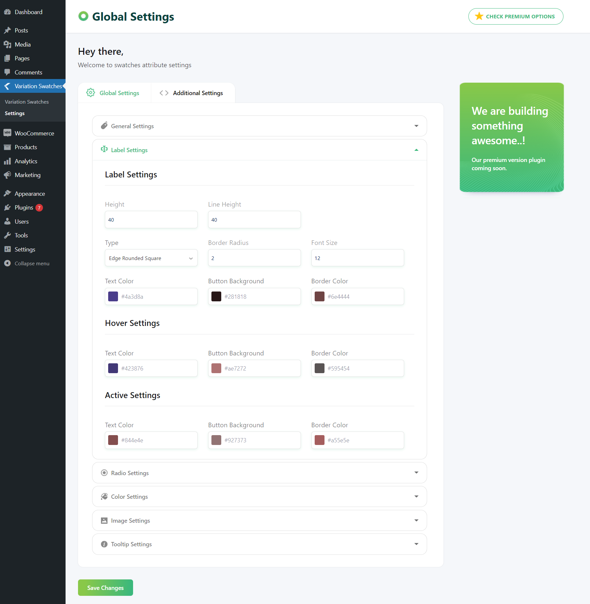Click the Plugins plug icon
The image size is (590, 604).
tap(8, 208)
